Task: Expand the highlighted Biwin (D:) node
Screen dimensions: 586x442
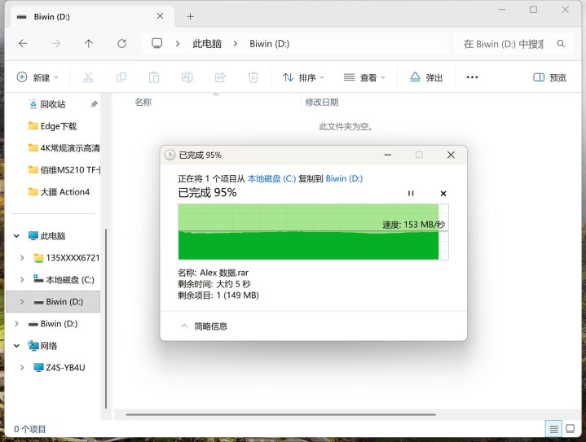Action: point(22,302)
